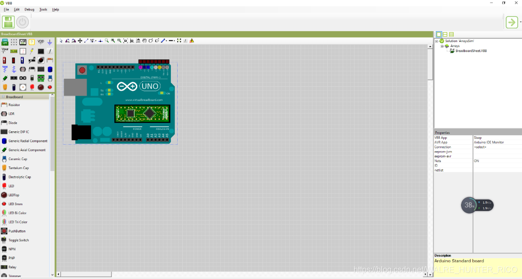
Task: Select Resistor in component list
Action: [x=14, y=105]
